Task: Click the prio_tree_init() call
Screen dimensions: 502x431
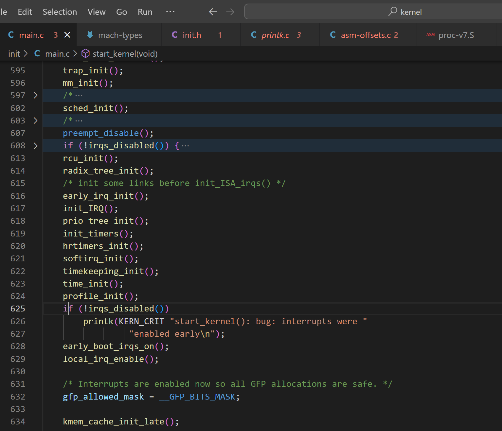Action: pos(105,221)
